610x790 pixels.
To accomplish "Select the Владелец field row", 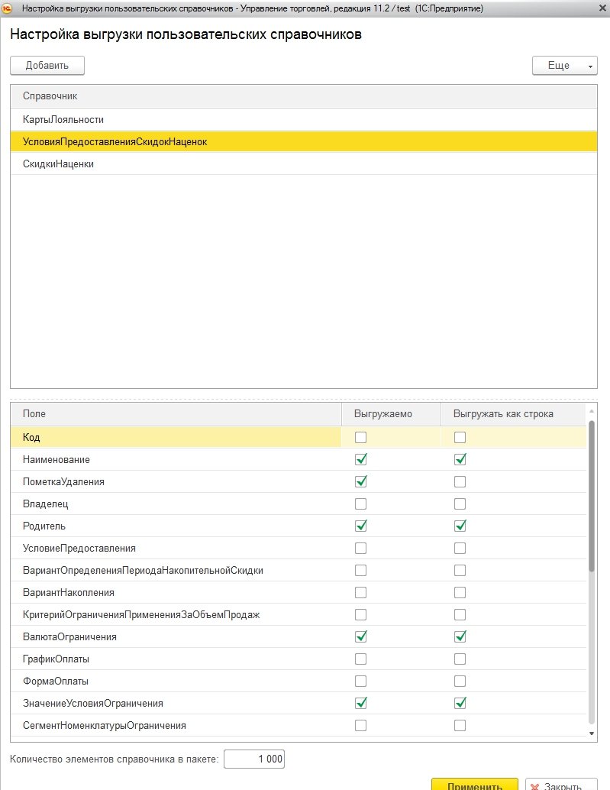I will (299, 503).
